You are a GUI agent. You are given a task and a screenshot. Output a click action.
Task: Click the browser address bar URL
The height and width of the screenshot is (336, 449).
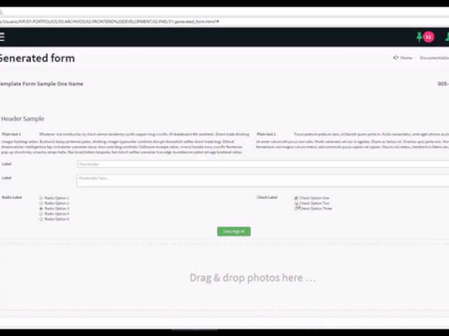[109, 21]
